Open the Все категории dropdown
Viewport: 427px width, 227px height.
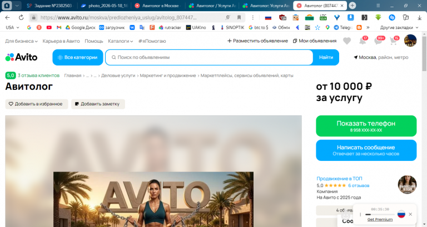coord(78,57)
